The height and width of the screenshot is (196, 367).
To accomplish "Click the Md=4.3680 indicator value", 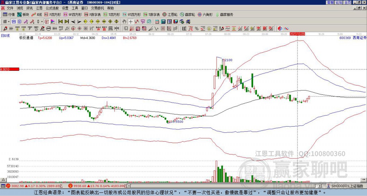I will [88, 38].
